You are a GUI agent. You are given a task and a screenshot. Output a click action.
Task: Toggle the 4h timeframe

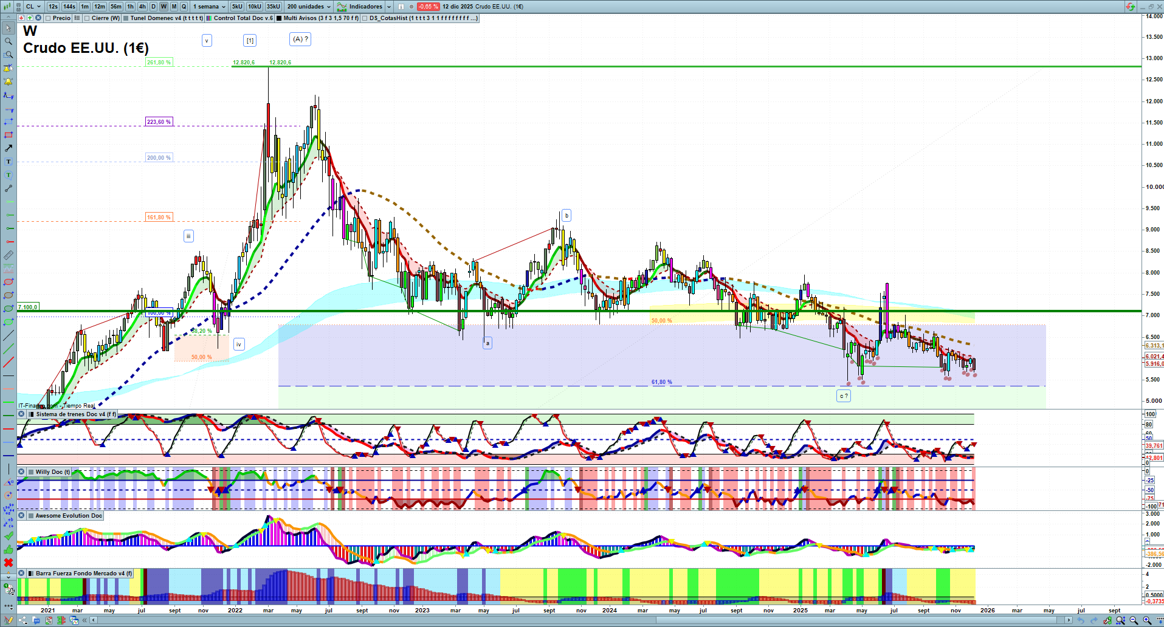[x=142, y=7]
